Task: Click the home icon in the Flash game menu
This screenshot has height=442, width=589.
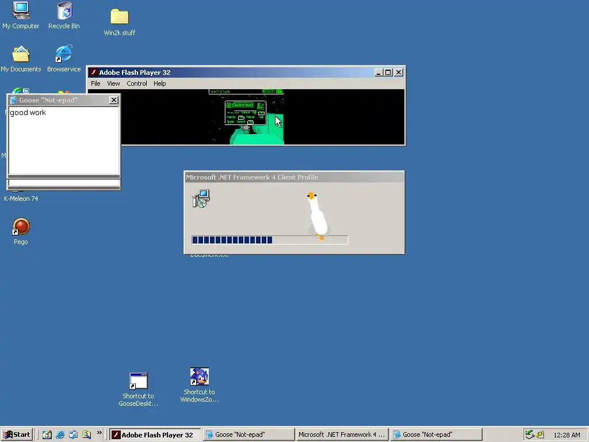Action: pyautogui.click(x=229, y=105)
